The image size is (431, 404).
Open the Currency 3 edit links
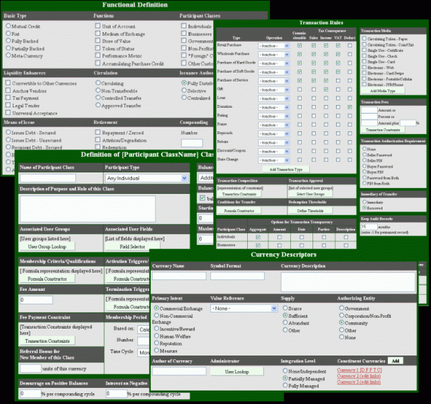[359, 382]
